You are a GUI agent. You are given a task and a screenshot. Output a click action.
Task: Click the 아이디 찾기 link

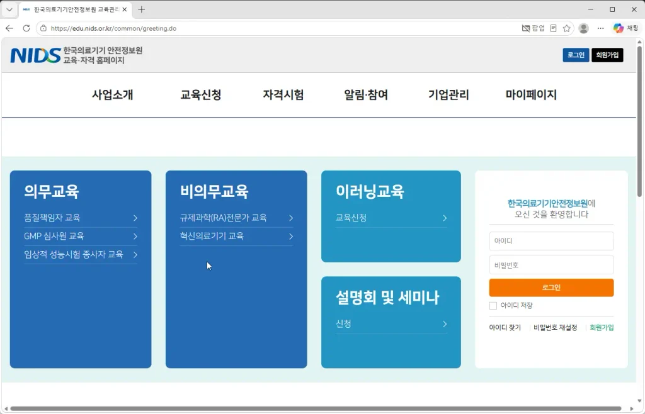coord(505,327)
